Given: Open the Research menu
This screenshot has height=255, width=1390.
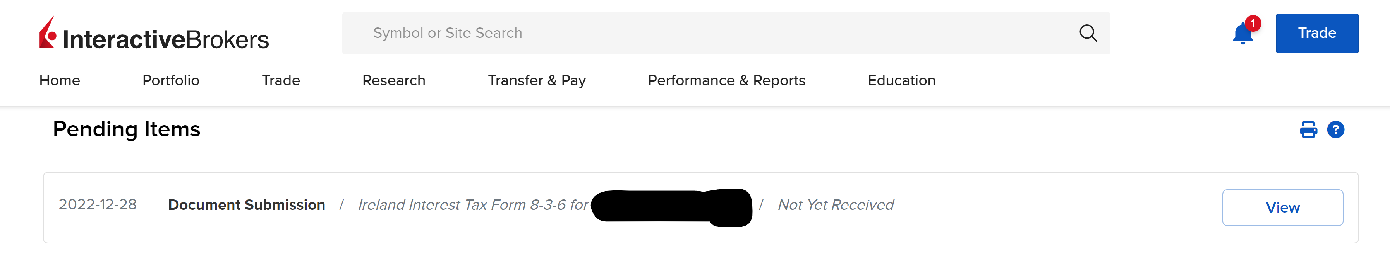Looking at the screenshot, I should coord(394,81).
